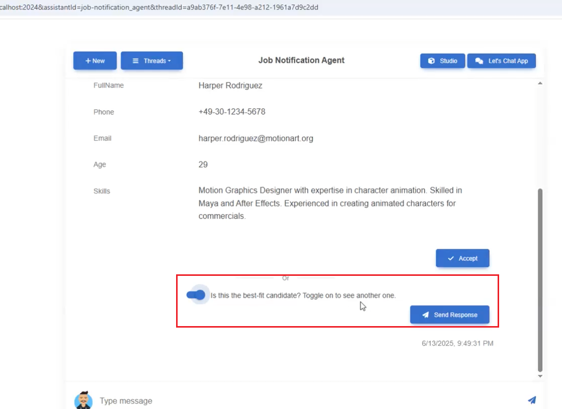Click the checkmark icon on Accept
Image resolution: width=562 pixels, height=409 pixels.
coord(451,258)
